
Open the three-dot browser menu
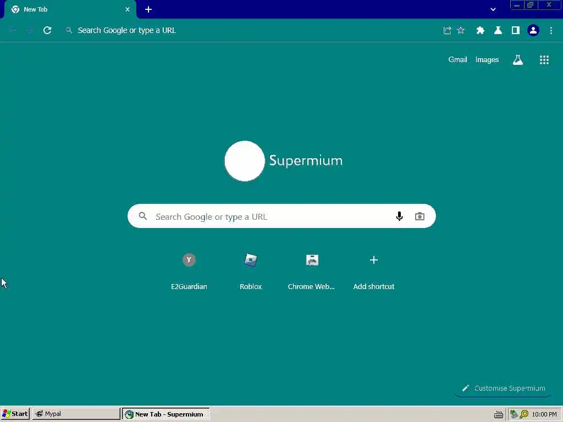point(551,31)
